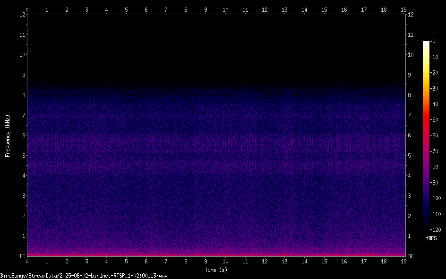Click the "-110" color scale label
This screenshot has width=446, height=279.
436,214
